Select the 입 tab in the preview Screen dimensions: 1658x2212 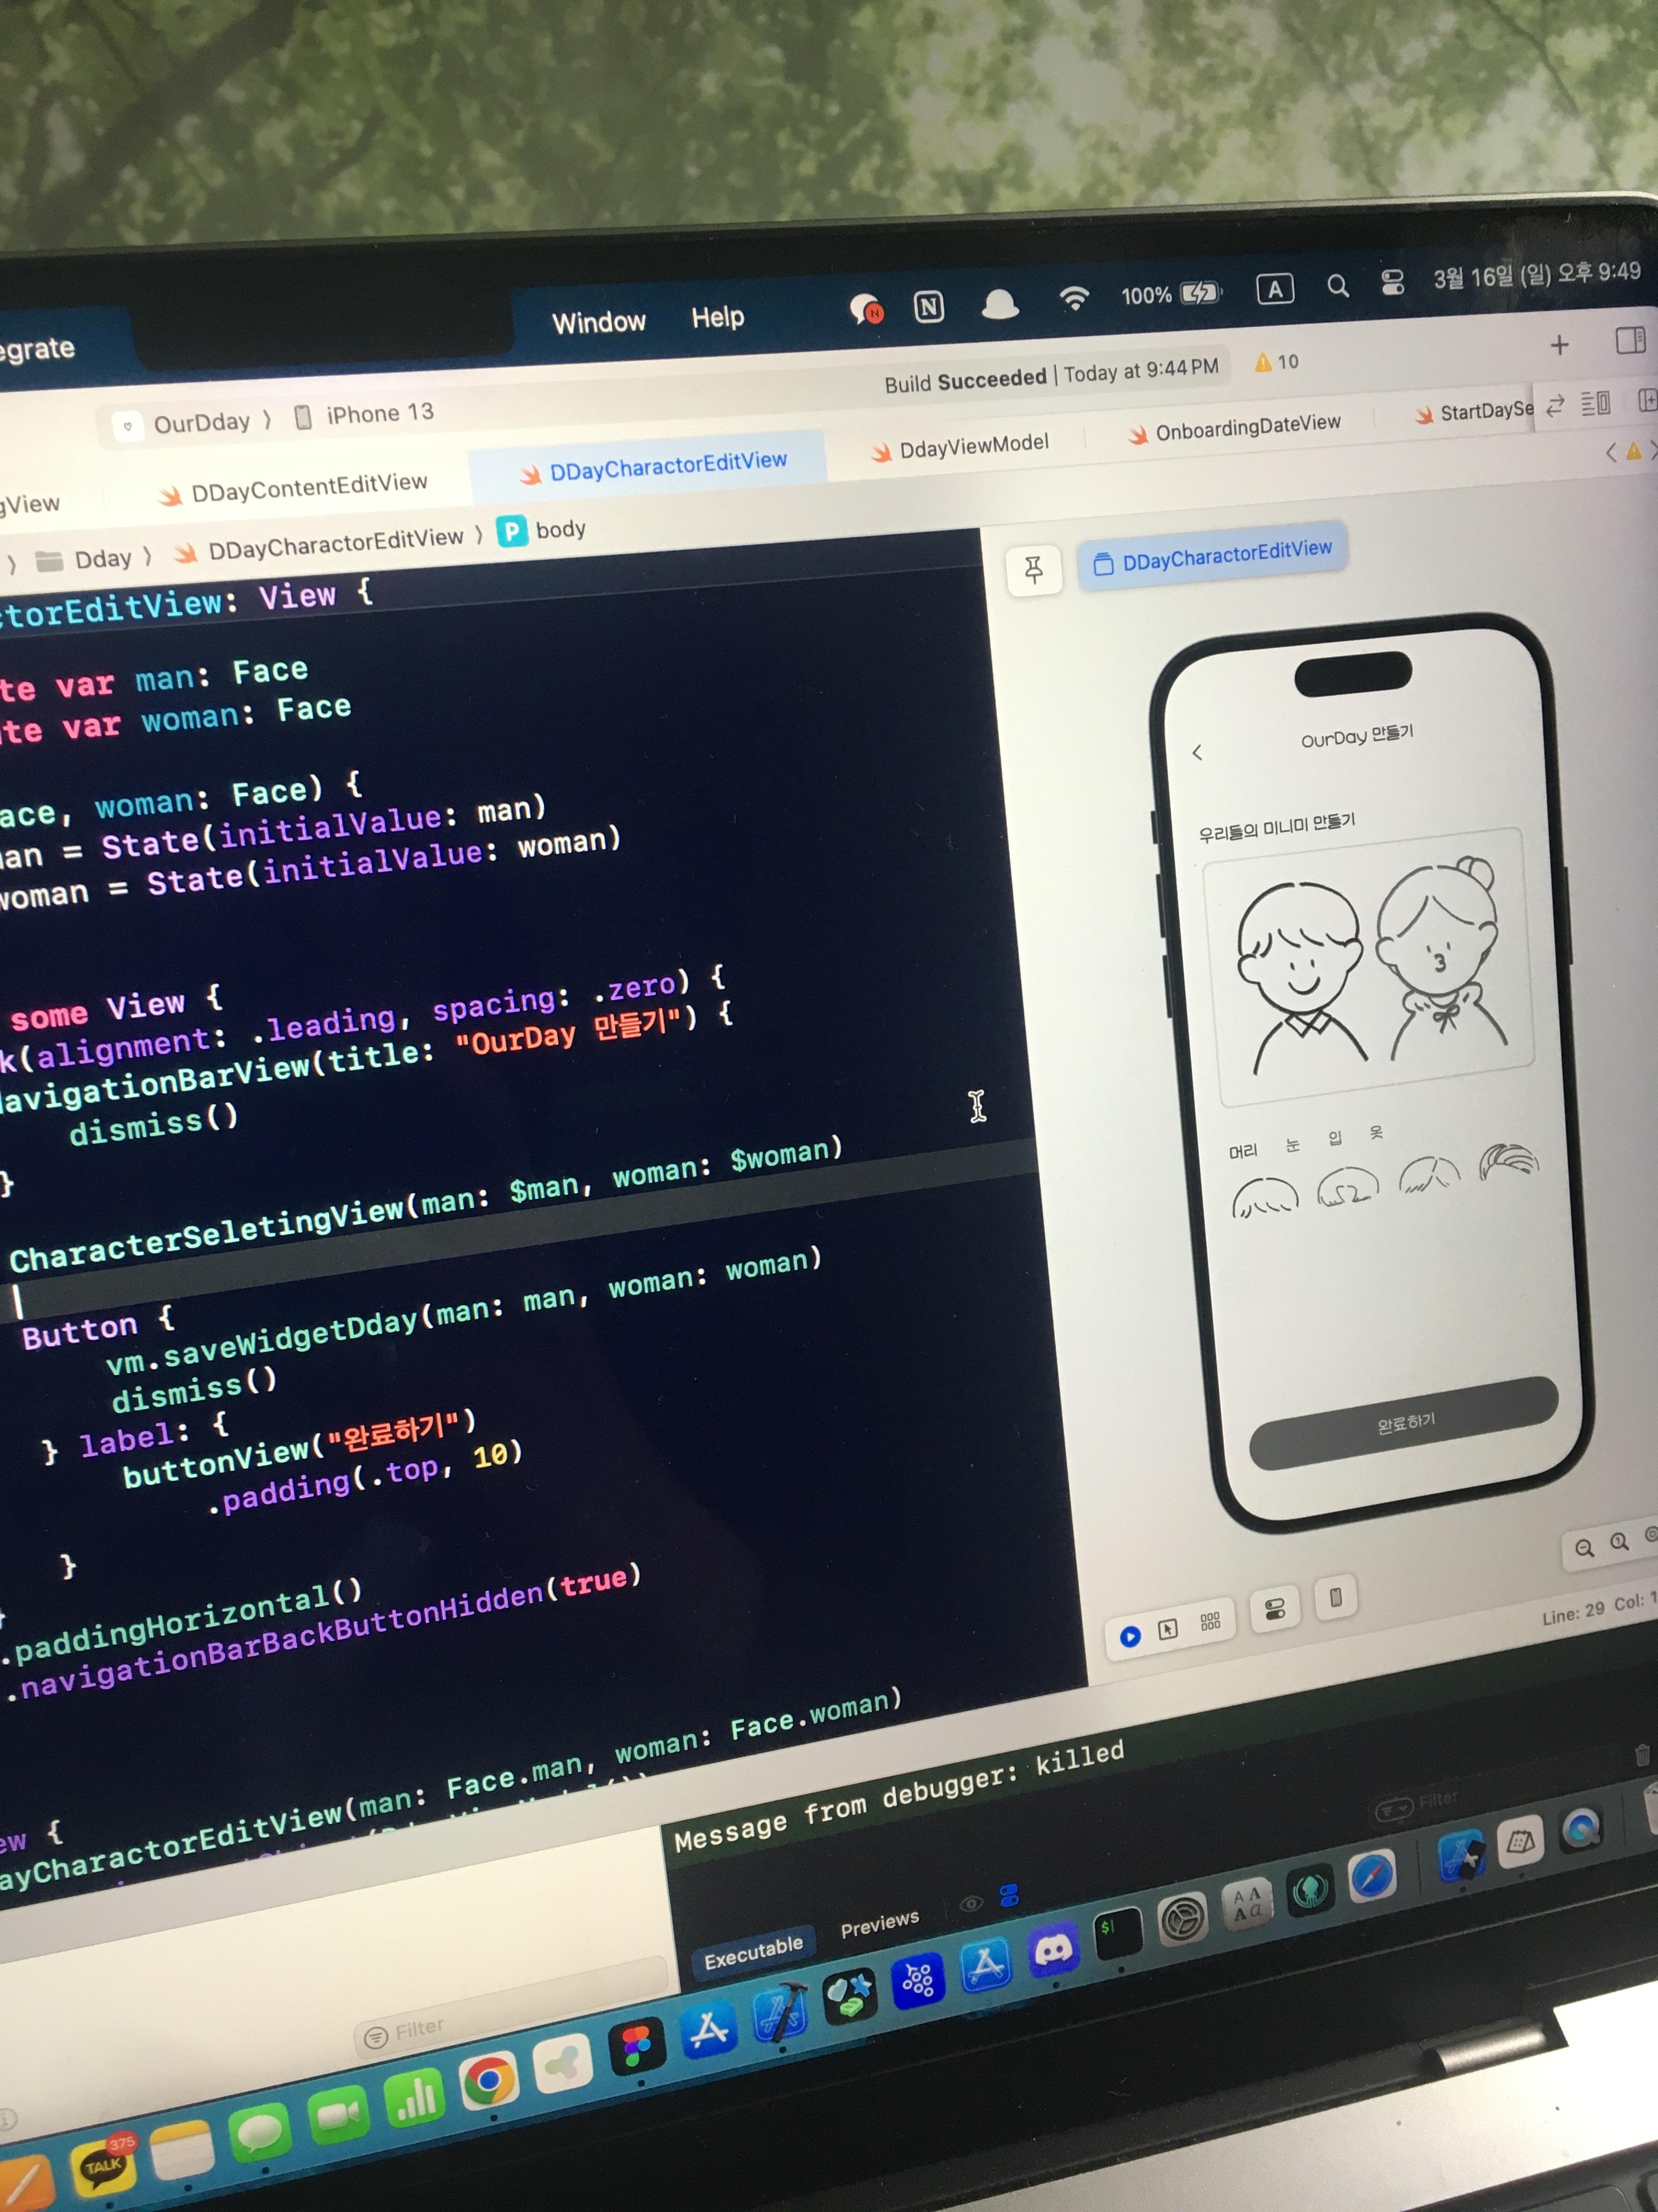(1335, 1138)
